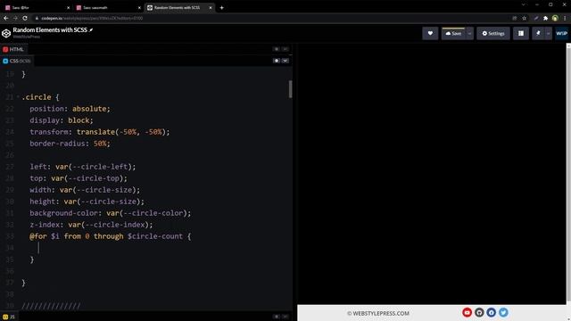Click 'top: var(--circle-top);' line
The width and height of the screenshot is (571, 321).
point(79,178)
